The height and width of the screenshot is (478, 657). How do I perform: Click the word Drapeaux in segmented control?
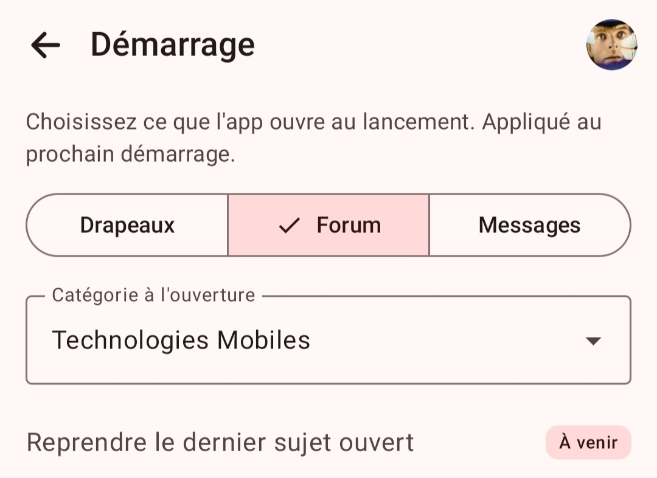click(127, 226)
